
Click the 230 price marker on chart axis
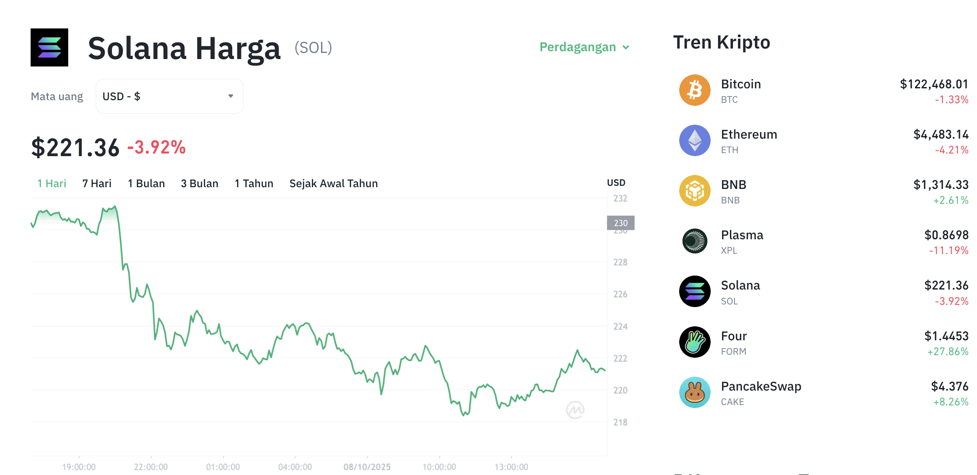pos(621,223)
